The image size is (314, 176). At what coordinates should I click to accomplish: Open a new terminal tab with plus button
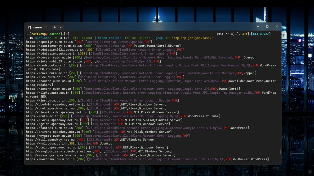(x=54, y=27)
